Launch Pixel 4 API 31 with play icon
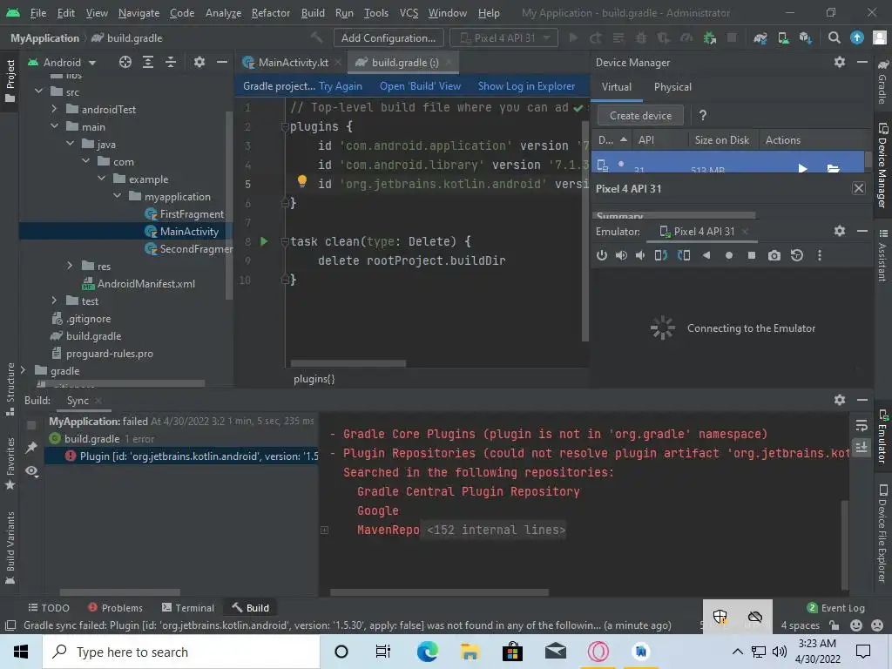Screen dimensions: 892x669 tap(802, 168)
